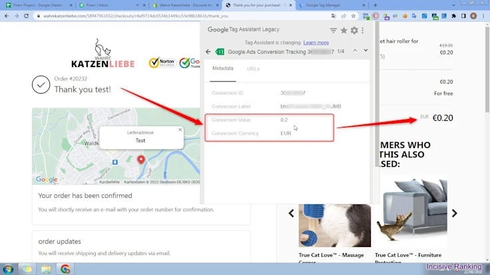
Task: Click the Google logo on the map
Action: click(47, 179)
